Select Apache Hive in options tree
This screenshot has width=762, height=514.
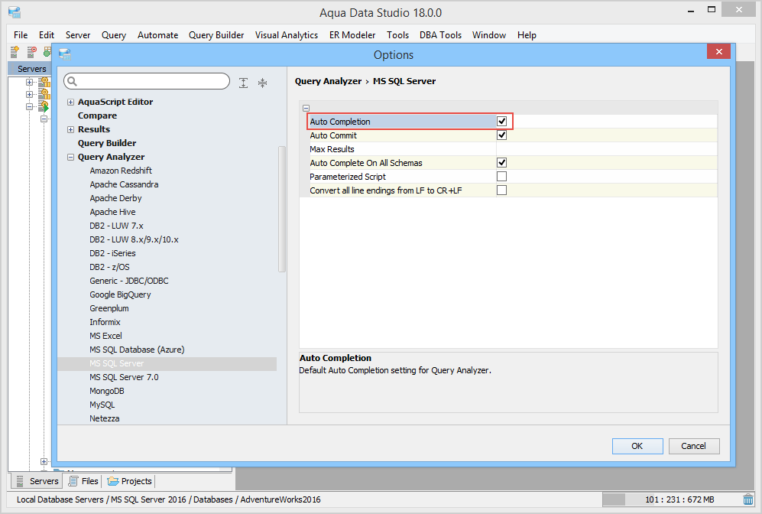tap(112, 212)
